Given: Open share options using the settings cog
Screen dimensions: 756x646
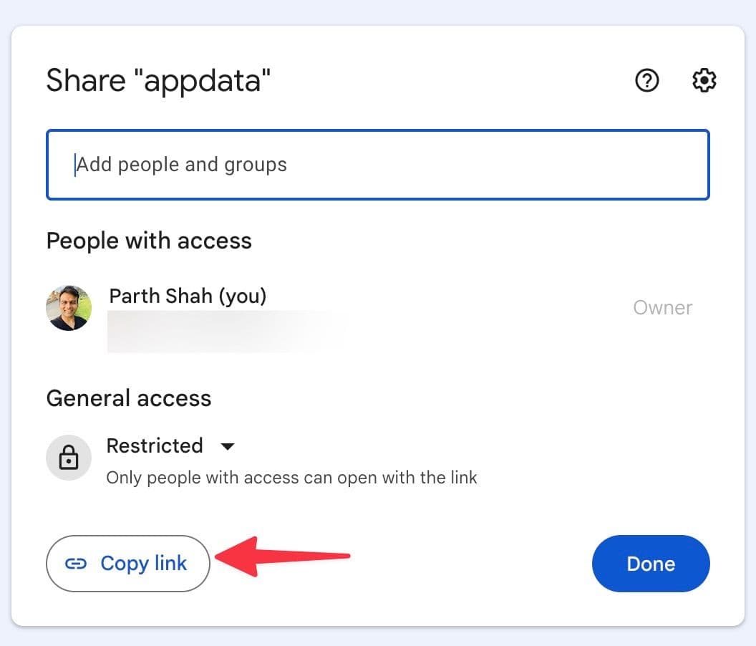Looking at the screenshot, I should (x=704, y=81).
